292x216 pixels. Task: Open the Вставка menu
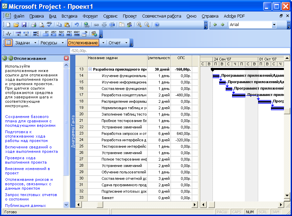pos(69,16)
